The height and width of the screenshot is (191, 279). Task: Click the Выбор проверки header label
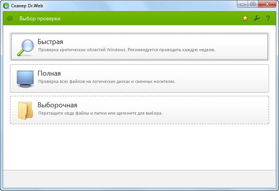[x=40, y=19]
